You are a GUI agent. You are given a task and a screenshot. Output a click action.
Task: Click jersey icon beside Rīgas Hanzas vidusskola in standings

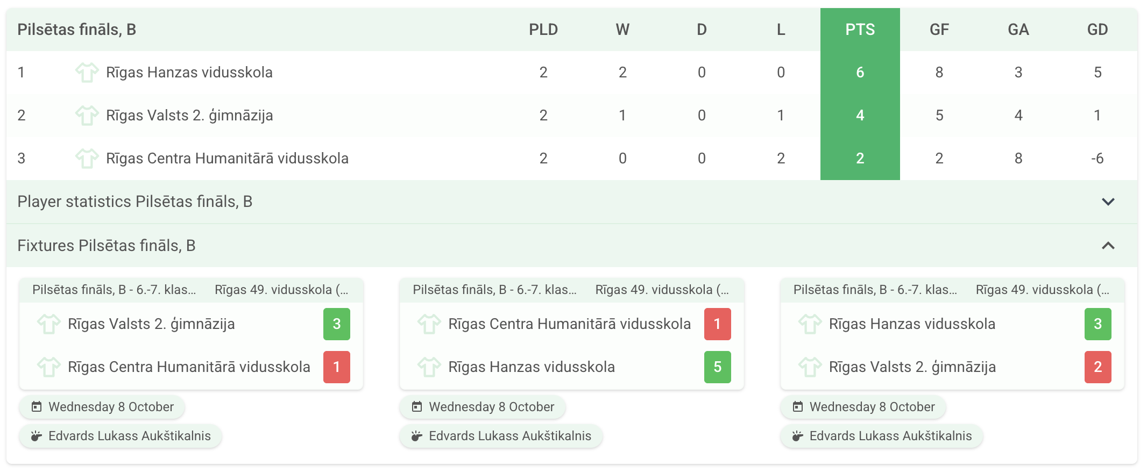point(87,73)
